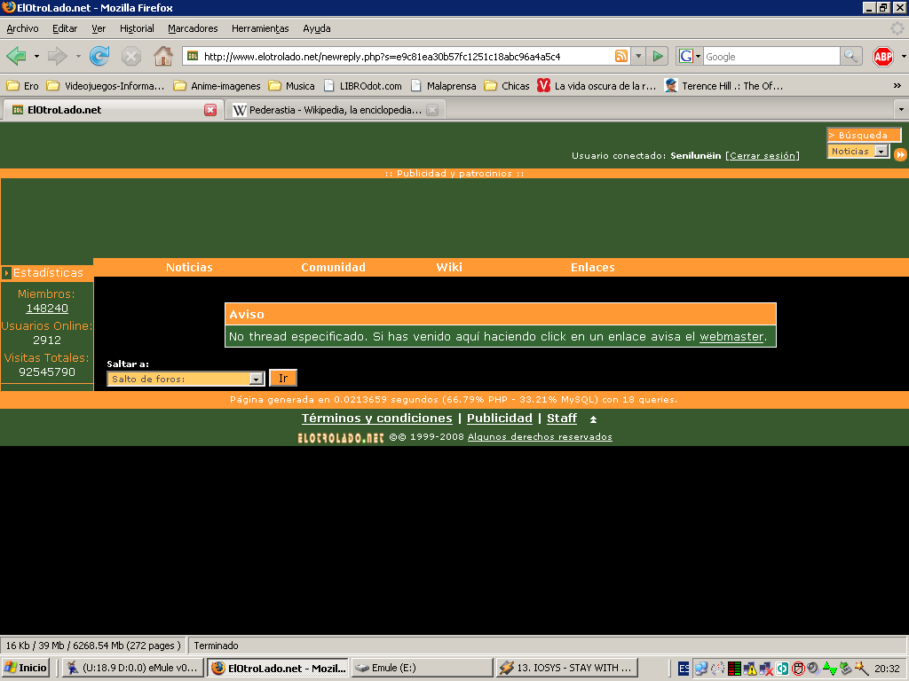909x681 pixels.
Task: Click the Cerrar sesión link
Action: tap(763, 155)
